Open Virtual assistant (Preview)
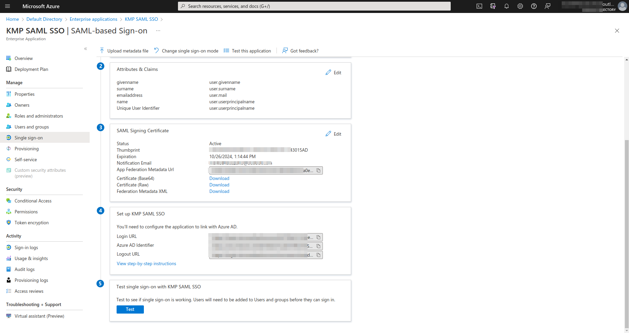 pyautogui.click(x=39, y=316)
